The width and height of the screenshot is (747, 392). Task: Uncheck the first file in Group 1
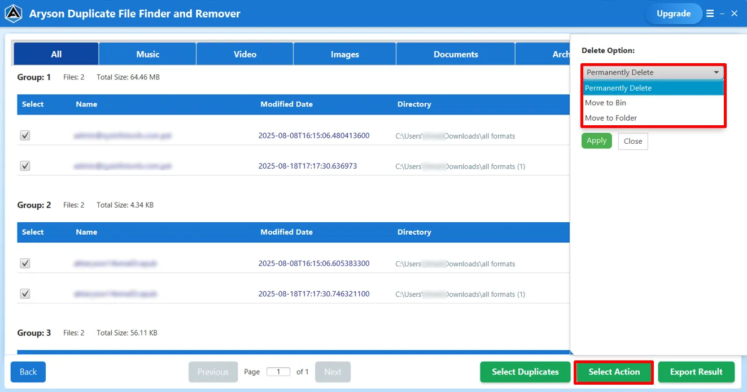(x=25, y=135)
